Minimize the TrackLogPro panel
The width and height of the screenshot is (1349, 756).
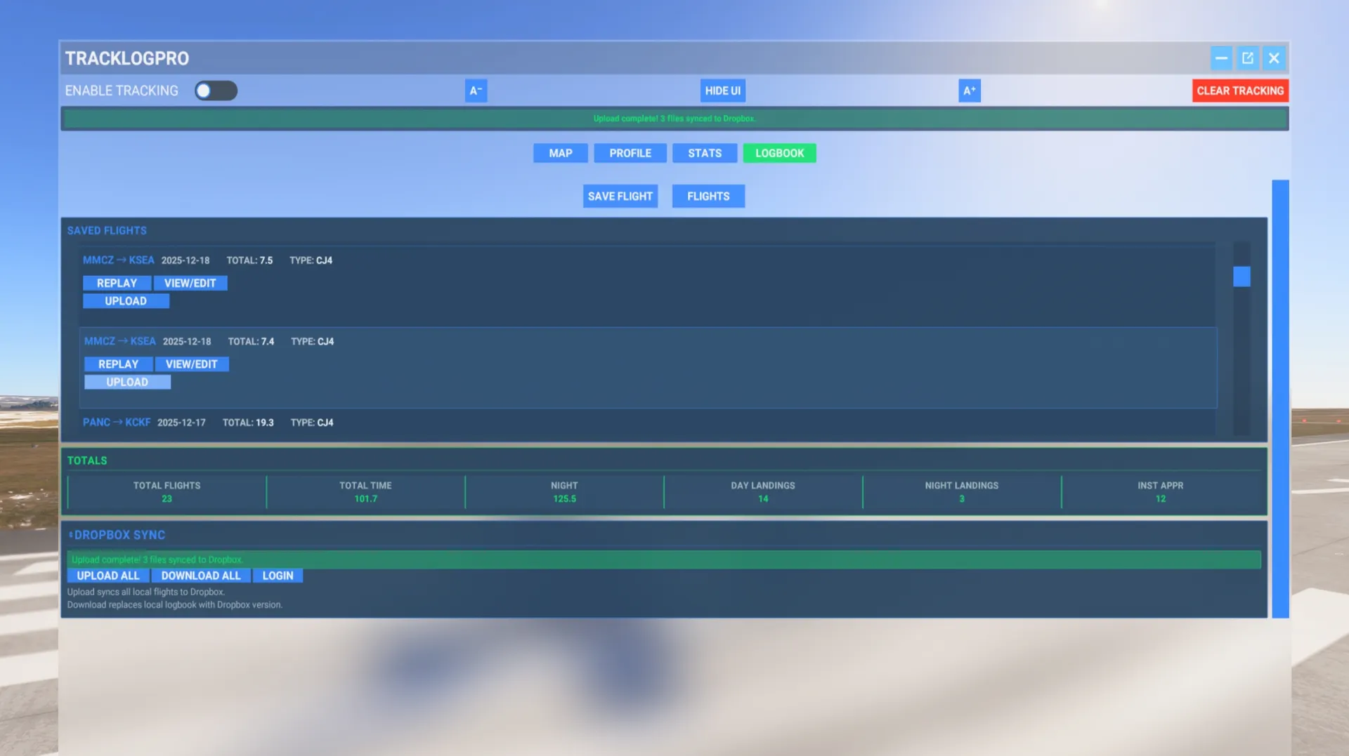click(x=1221, y=58)
